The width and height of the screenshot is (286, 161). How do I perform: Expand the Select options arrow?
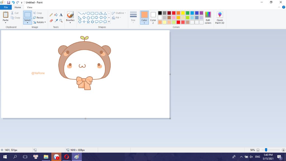pos(28,23)
